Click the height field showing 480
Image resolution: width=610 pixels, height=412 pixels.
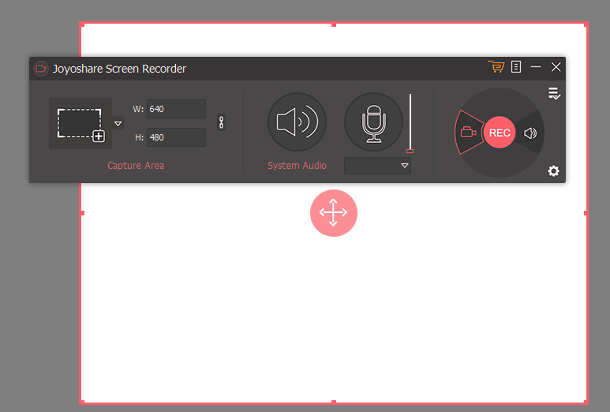176,137
